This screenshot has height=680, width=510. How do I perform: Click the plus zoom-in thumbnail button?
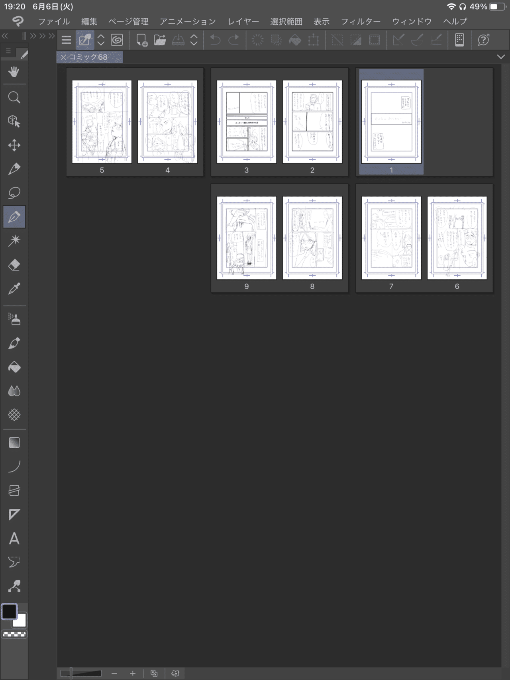click(x=133, y=673)
